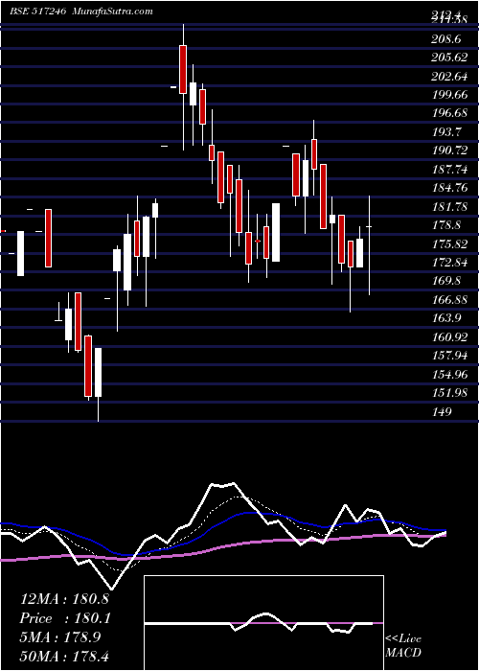Click the lowest white candlestick near 152

[99, 372]
